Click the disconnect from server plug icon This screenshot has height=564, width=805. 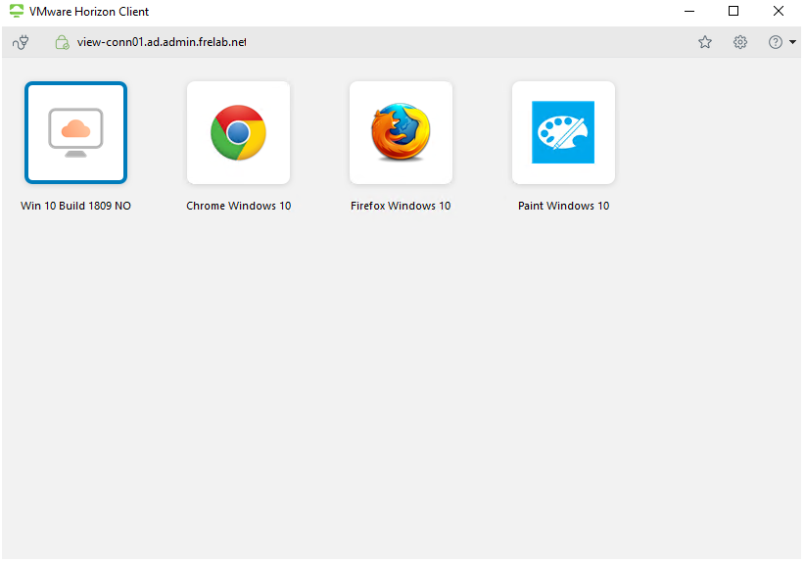[x=22, y=42]
